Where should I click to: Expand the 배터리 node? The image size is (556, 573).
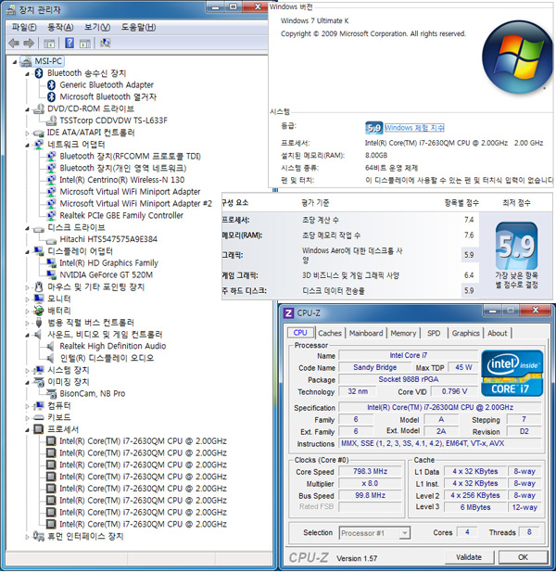pos(27,312)
